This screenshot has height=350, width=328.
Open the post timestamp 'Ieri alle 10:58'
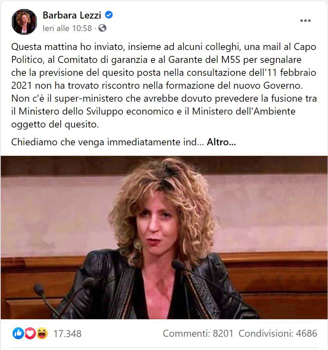click(67, 28)
